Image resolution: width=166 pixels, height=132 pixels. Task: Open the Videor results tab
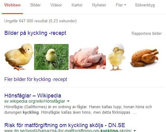point(56,5)
